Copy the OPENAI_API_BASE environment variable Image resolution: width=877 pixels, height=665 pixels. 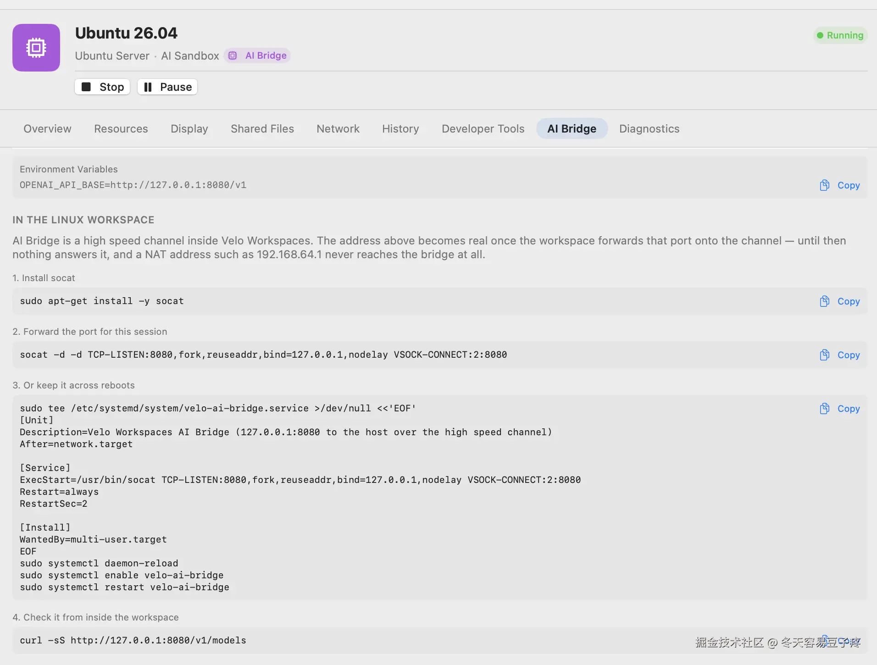coord(839,185)
